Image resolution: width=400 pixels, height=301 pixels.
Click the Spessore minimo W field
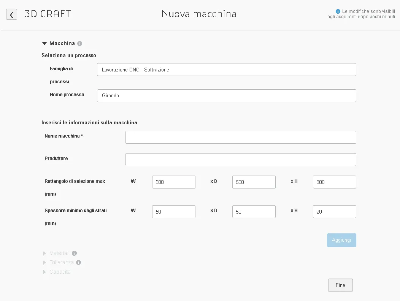tap(173, 212)
